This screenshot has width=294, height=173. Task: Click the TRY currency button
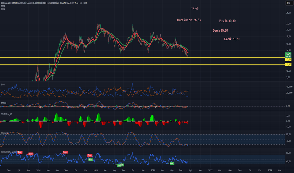coord(288,3)
